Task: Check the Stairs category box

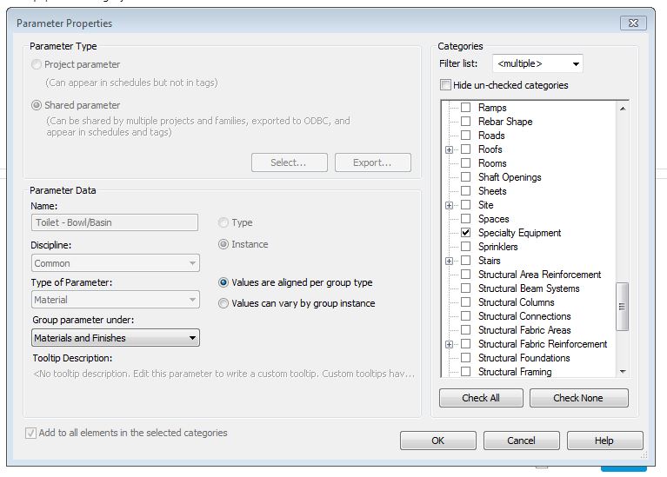Action: point(466,260)
